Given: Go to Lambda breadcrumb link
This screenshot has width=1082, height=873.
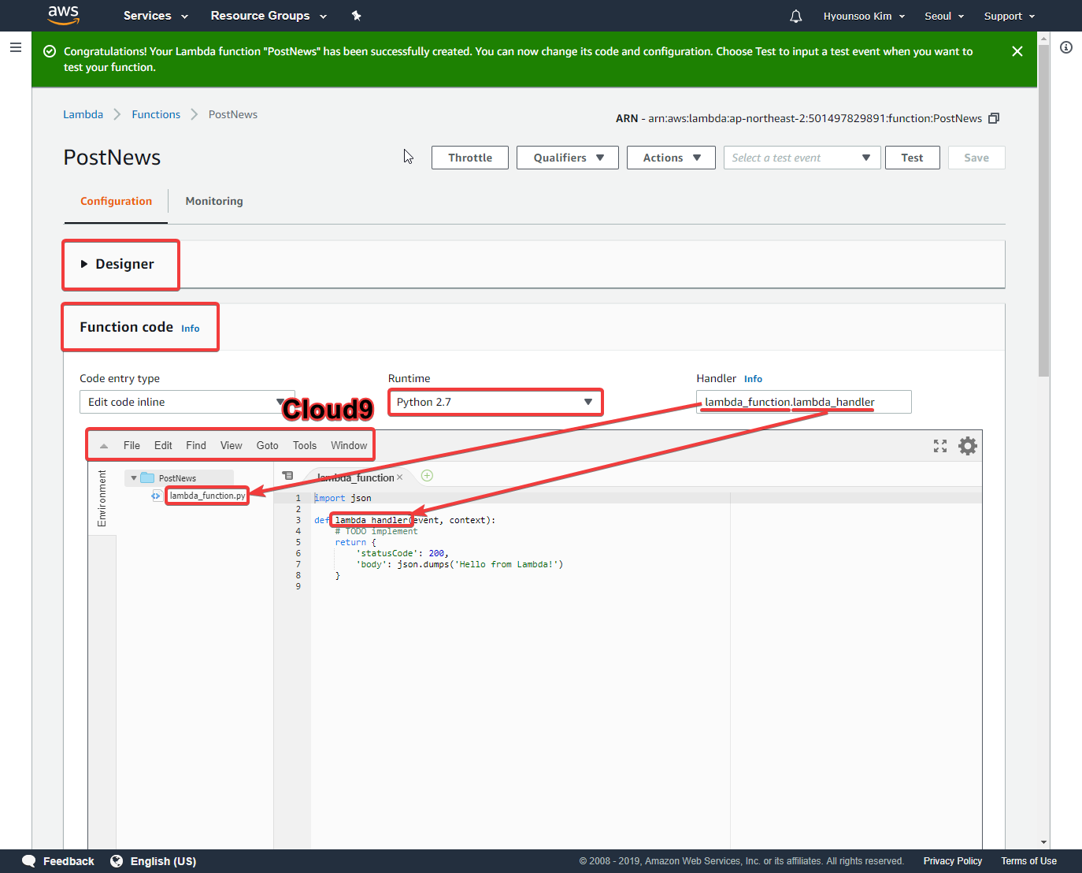Looking at the screenshot, I should click(83, 114).
